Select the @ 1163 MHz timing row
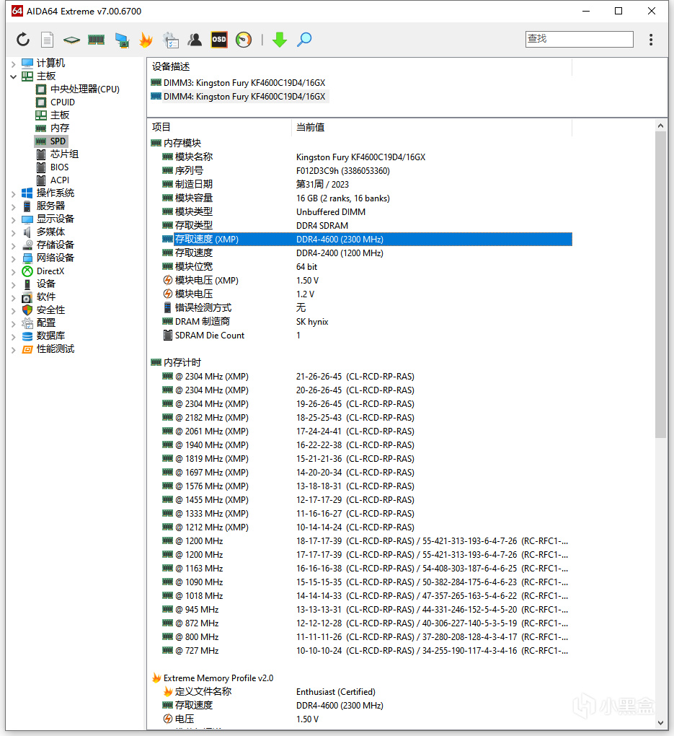The width and height of the screenshot is (674, 736). 360,569
